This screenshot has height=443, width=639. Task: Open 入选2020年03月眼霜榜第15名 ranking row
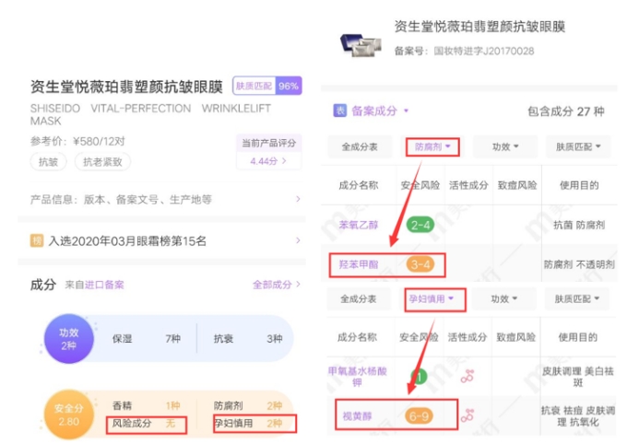(x=165, y=241)
